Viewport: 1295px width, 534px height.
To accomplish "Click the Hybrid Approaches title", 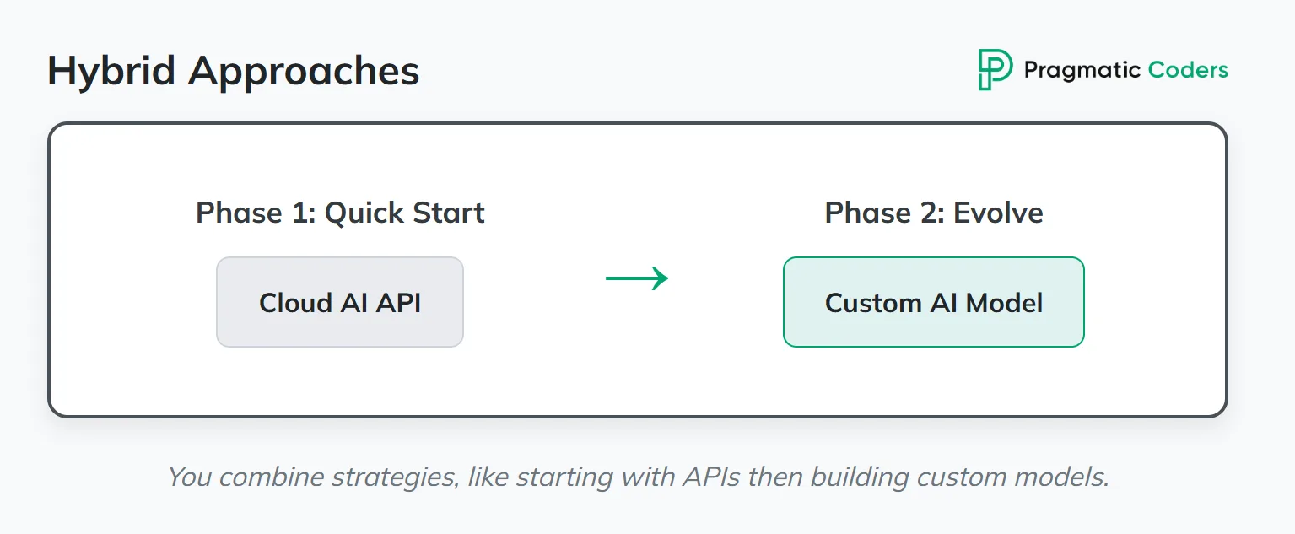I will [234, 71].
